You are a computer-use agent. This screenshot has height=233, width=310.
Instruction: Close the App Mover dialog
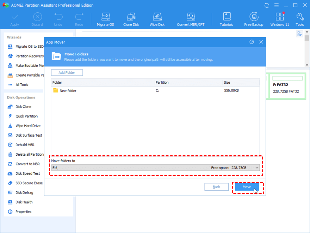261,42
